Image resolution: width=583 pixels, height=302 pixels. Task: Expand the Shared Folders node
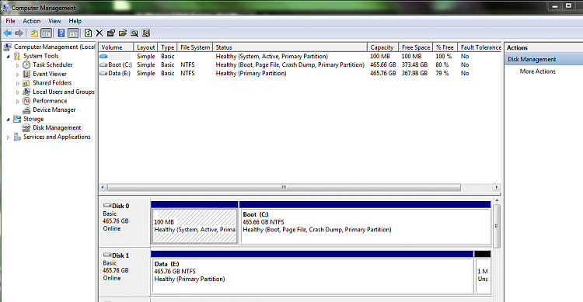point(17,83)
